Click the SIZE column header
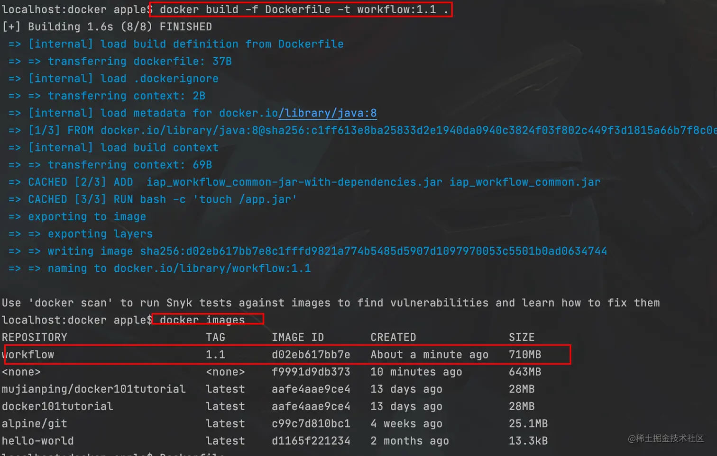 click(522, 337)
